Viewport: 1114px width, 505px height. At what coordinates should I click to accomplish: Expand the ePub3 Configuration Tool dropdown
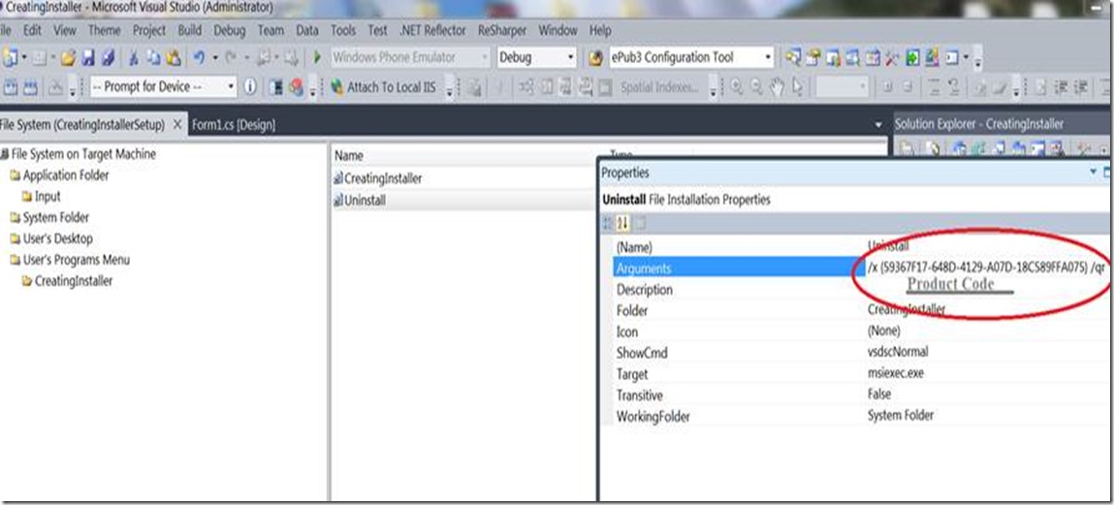pyautogui.click(x=769, y=58)
